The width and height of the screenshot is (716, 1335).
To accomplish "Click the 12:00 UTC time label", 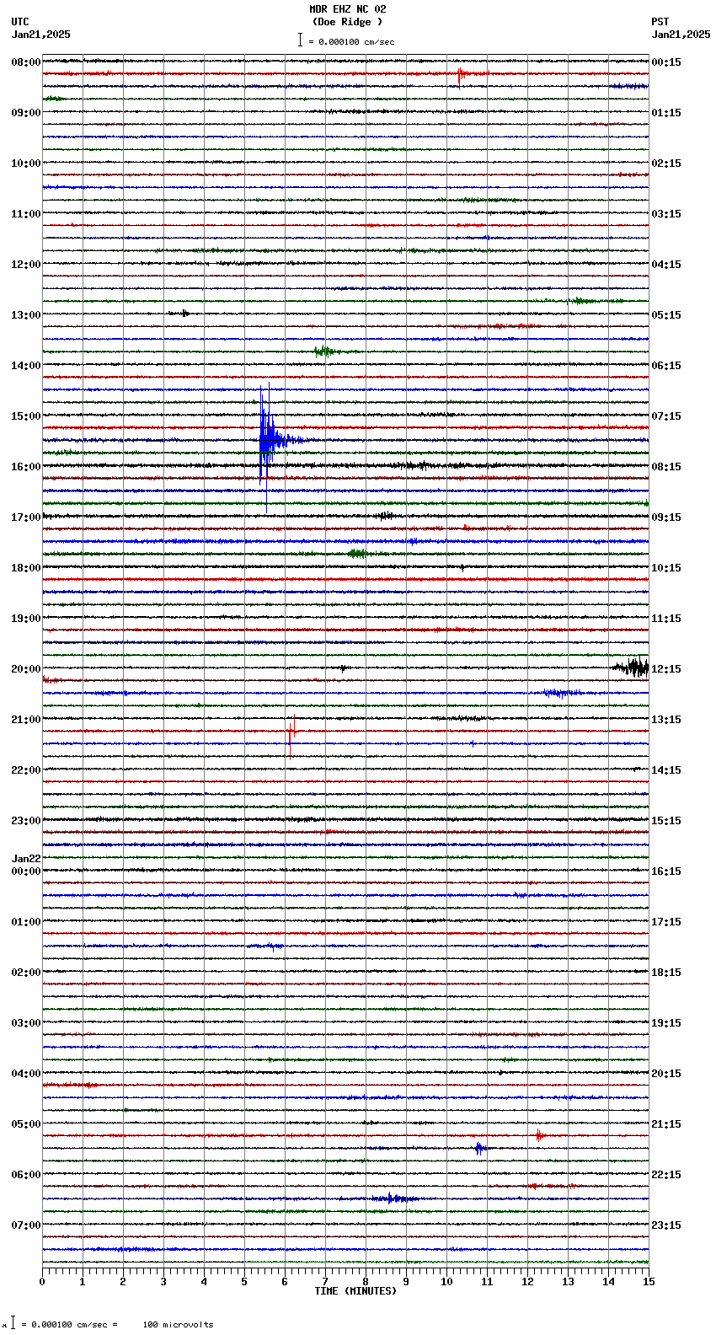I will [25, 265].
